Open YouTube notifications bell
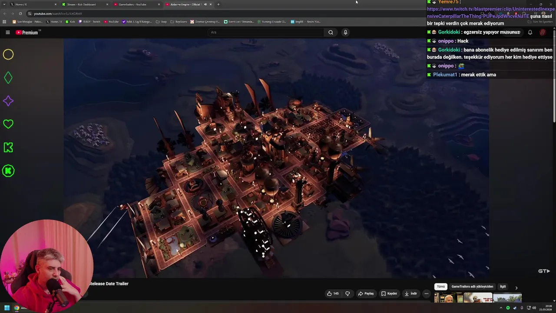This screenshot has width=556, height=313. click(x=530, y=32)
